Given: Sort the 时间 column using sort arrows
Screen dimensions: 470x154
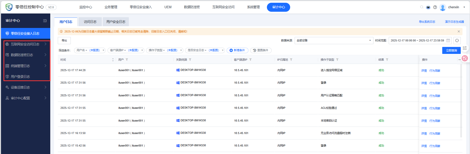Looking at the screenshot, I should tap(113, 60).
